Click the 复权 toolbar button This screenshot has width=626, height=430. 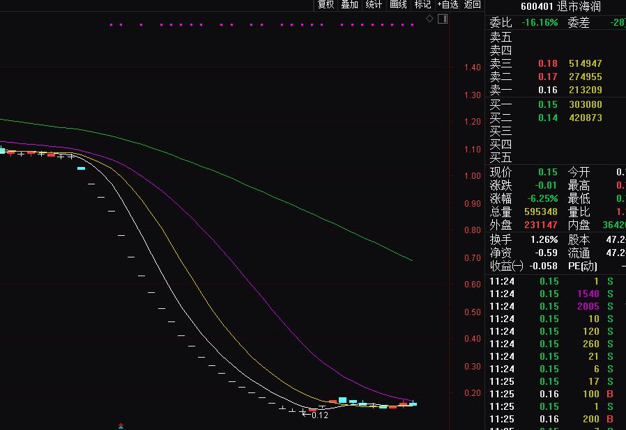(326, 5)
